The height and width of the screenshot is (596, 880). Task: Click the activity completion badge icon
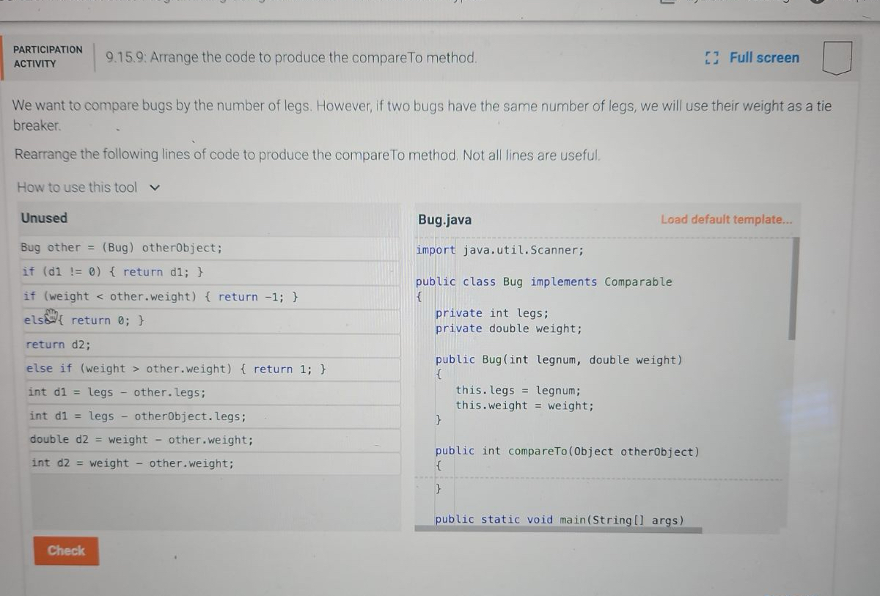click(x=837, y=58)
